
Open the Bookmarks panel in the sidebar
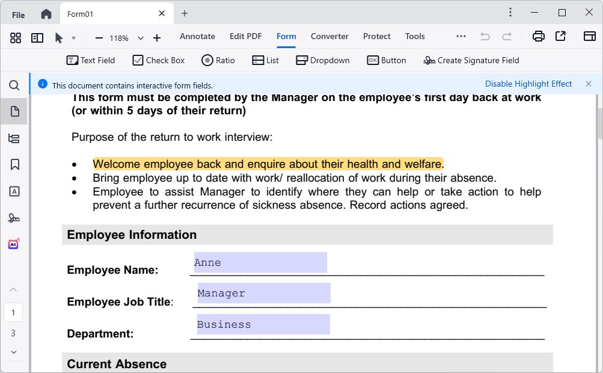tap(14, 165)
